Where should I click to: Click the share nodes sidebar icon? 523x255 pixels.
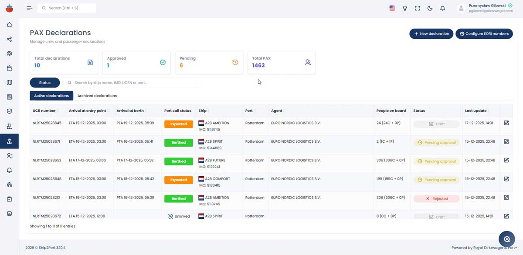click(x=9, y=40)
